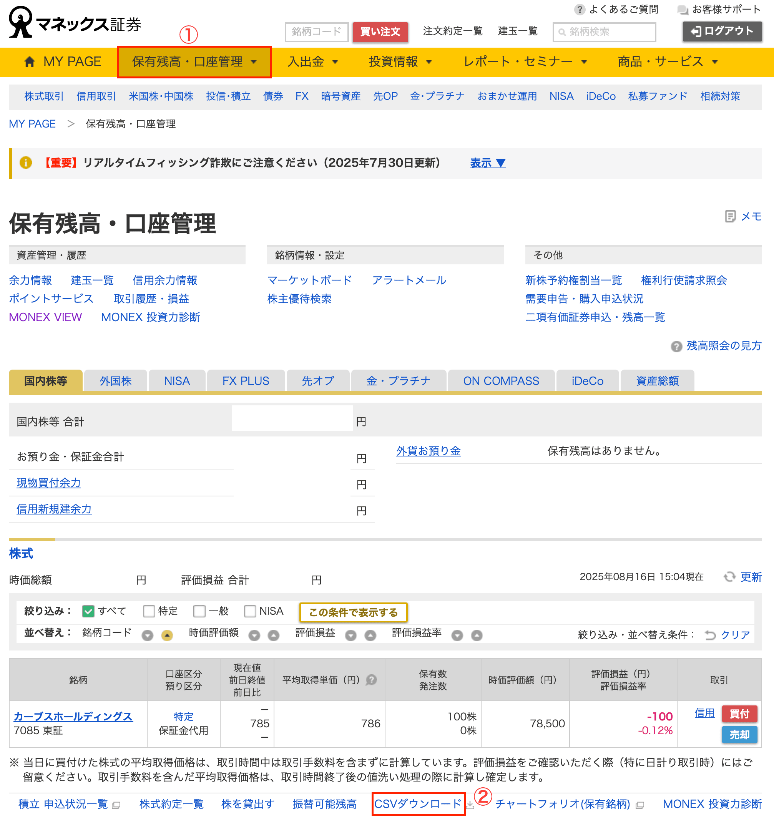Sort 評価損益 ascending arrow
This screenshot has height=823, width=774.
tap(370, 636)
